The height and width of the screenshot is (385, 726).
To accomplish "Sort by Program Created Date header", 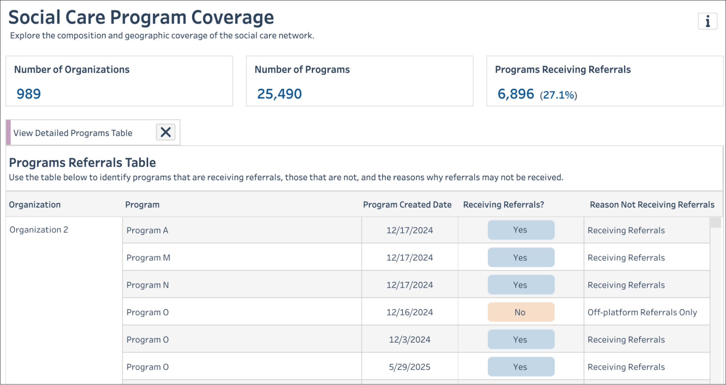I will 407,204.
